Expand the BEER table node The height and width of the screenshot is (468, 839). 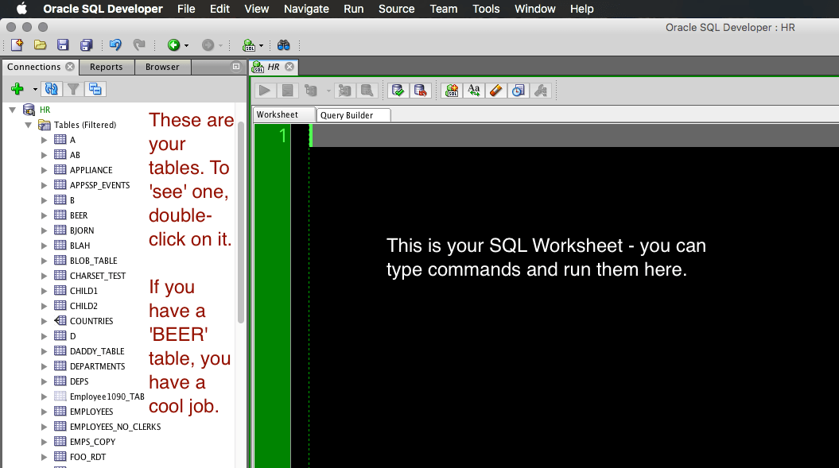[x=45, y=215]
